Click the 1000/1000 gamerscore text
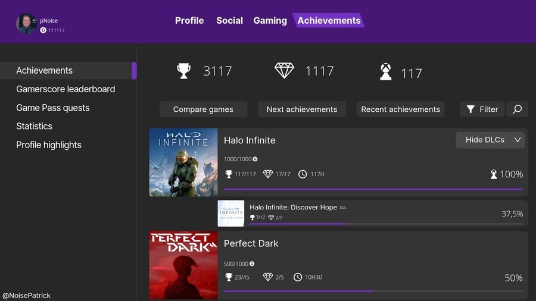 238,159
